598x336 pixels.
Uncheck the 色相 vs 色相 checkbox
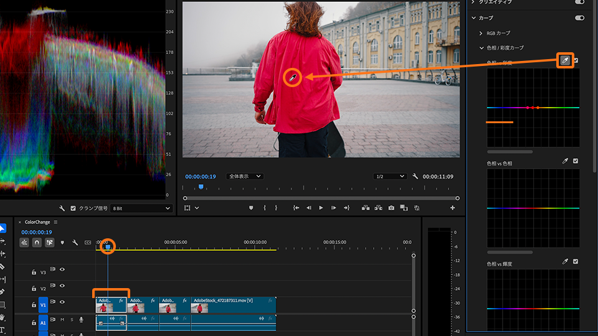576,161
